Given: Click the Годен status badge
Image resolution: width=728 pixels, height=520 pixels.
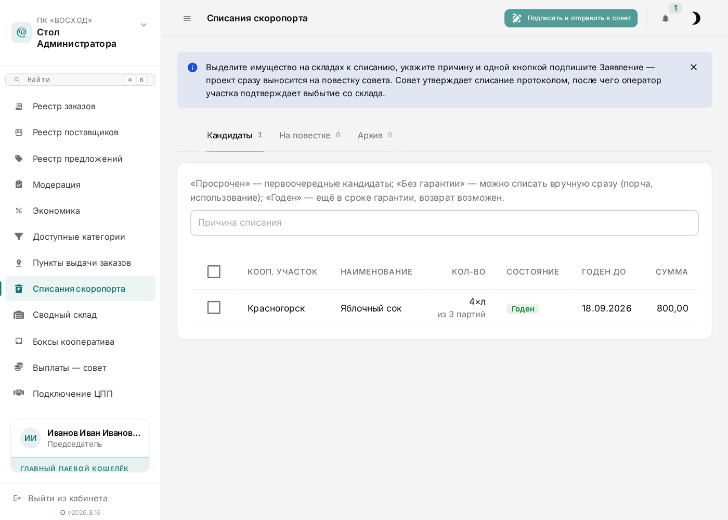Looking at the screenshot, I should (523, 308).
